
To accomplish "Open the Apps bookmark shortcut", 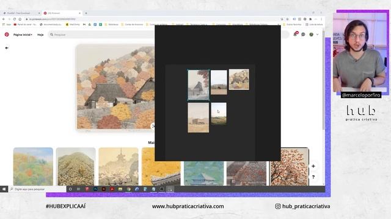I will click(7, 24).
